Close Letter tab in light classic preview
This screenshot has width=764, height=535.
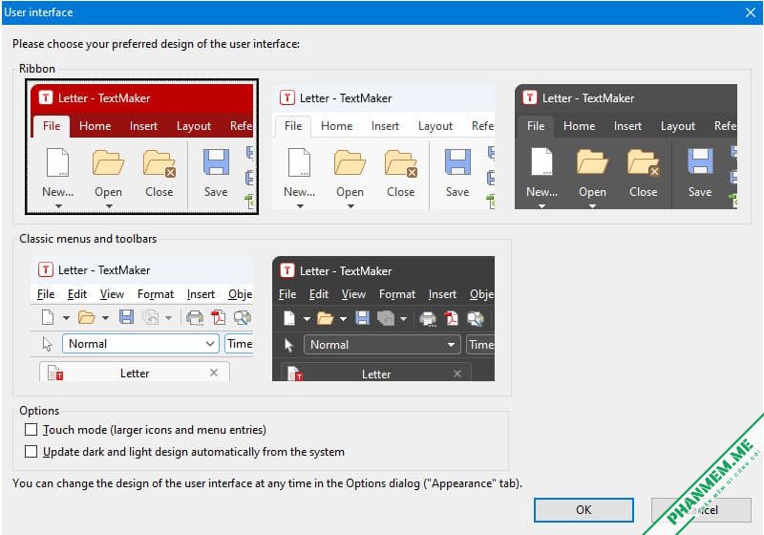click(213, 373)
